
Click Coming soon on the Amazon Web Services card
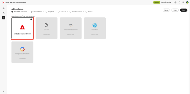pyautogui.click(x=71, y=34)
